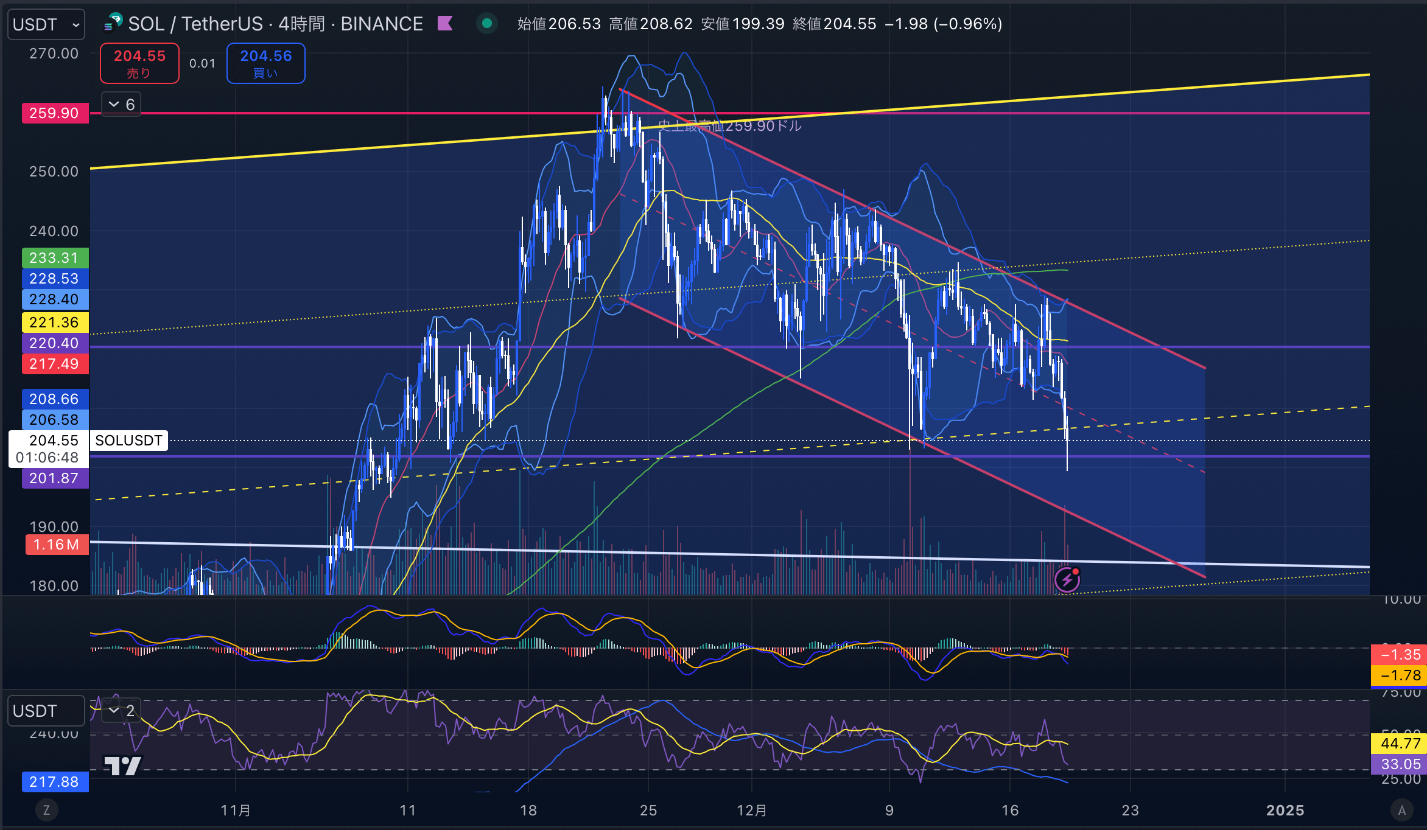Click the purple flag icon beside BINANCE
The width and height of the screenshot is (1427, 830).
click(446, 24)
